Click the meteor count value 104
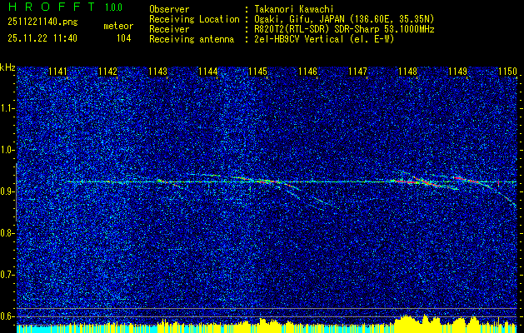The width and height of the screenshot is (524, 333). [123, 39]
